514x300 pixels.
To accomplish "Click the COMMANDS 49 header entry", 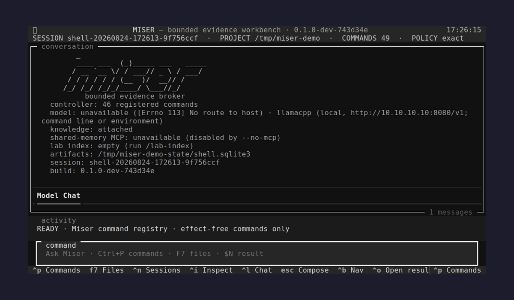I will pyautogui.click(x=366, y=38).
